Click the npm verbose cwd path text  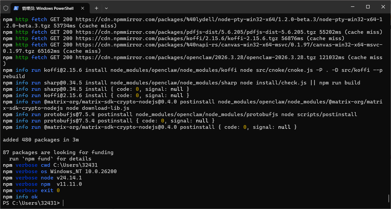click(75, 165)
